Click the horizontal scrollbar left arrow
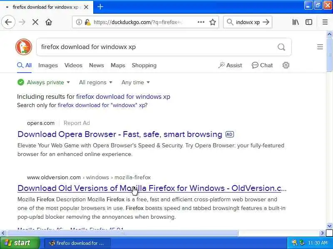 tap(3, 233)
